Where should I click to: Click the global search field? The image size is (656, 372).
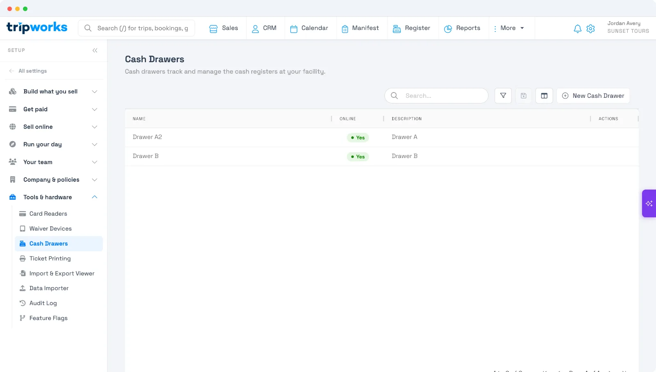pos(137,28)
